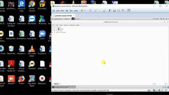The width and height of the screenshot is (169, 95).
Task: Select the Downtime.x... Excel file icon
Action: click(22, 35)
